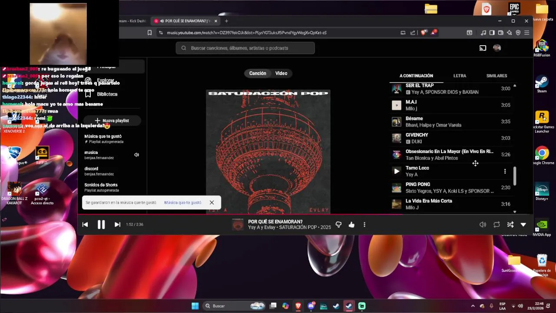Bookmark this page in address bar
The height and width of the screenshot is (313, 556).
[149, 33]
